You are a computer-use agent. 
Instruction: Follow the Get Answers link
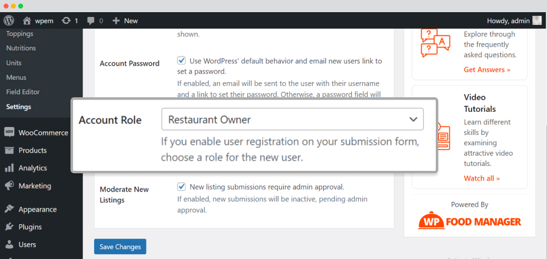pyautogui.click(x=487, y=69)
